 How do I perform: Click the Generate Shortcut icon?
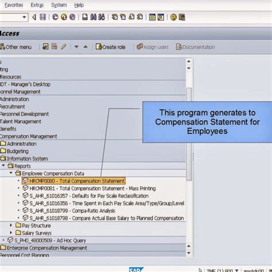tap(161, 17)
